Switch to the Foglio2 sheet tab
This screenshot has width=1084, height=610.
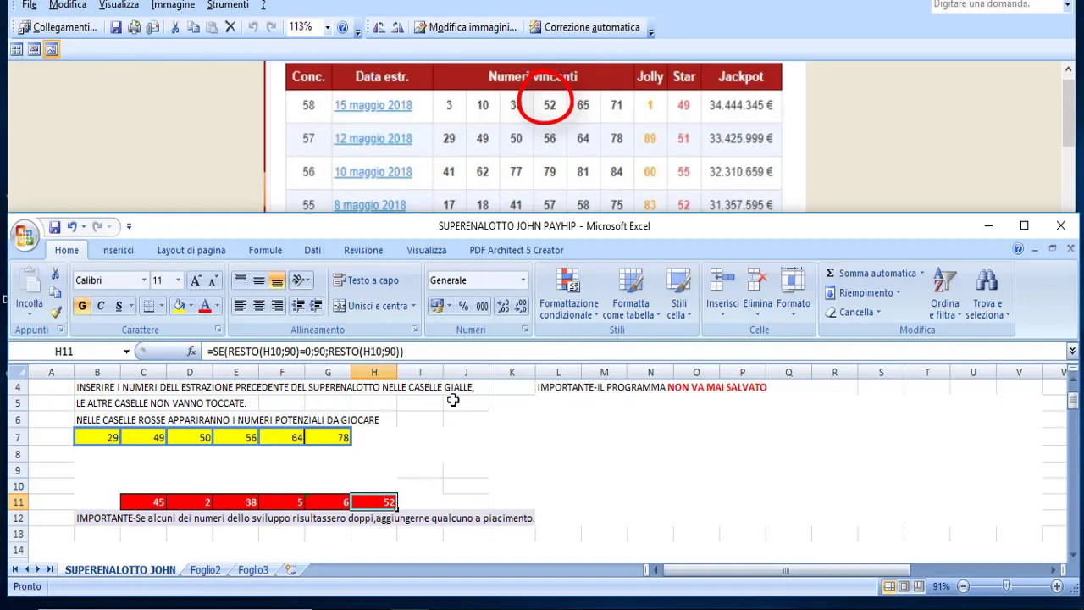point(205,570)
